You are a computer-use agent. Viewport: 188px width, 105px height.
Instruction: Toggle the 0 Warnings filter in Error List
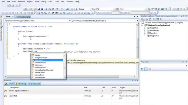pyautogui.click(x=21, y=84)
